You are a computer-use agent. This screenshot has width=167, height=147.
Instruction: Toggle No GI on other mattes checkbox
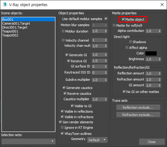(x=124, y=91)
